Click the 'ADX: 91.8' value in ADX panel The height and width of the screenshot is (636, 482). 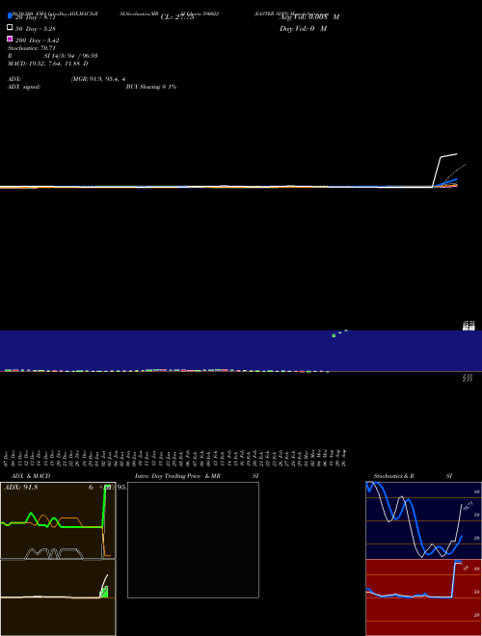point(20,487)
